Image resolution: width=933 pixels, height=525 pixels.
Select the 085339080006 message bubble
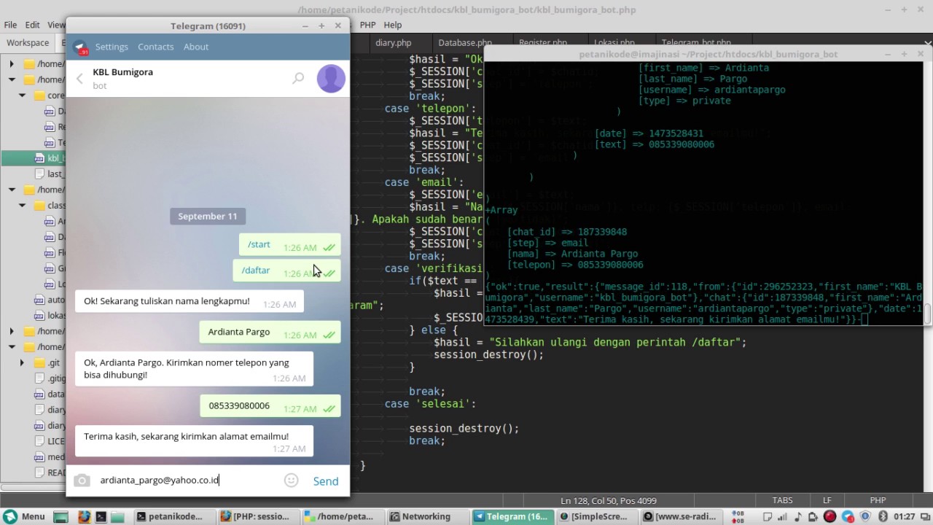click(270, 406)
